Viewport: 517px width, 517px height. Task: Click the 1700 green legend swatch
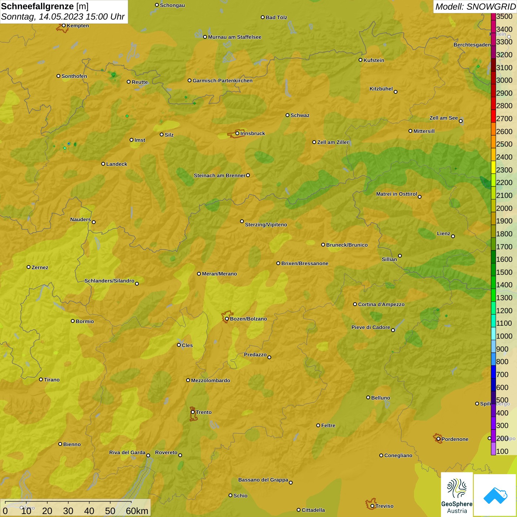point(493,244)
